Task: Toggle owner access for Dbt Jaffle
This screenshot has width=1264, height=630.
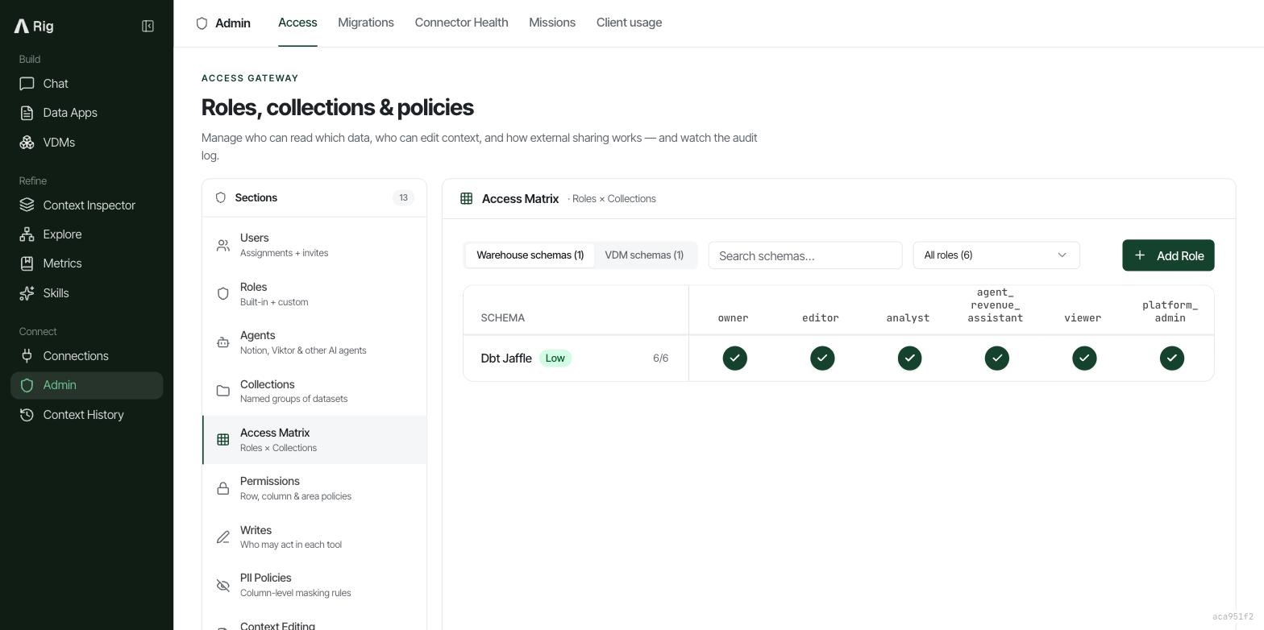Action: (735, 359)
